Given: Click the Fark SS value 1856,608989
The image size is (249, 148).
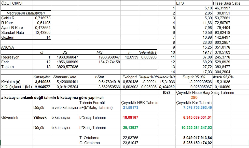Looking at the screenshot, I should [x=67, y=62].
